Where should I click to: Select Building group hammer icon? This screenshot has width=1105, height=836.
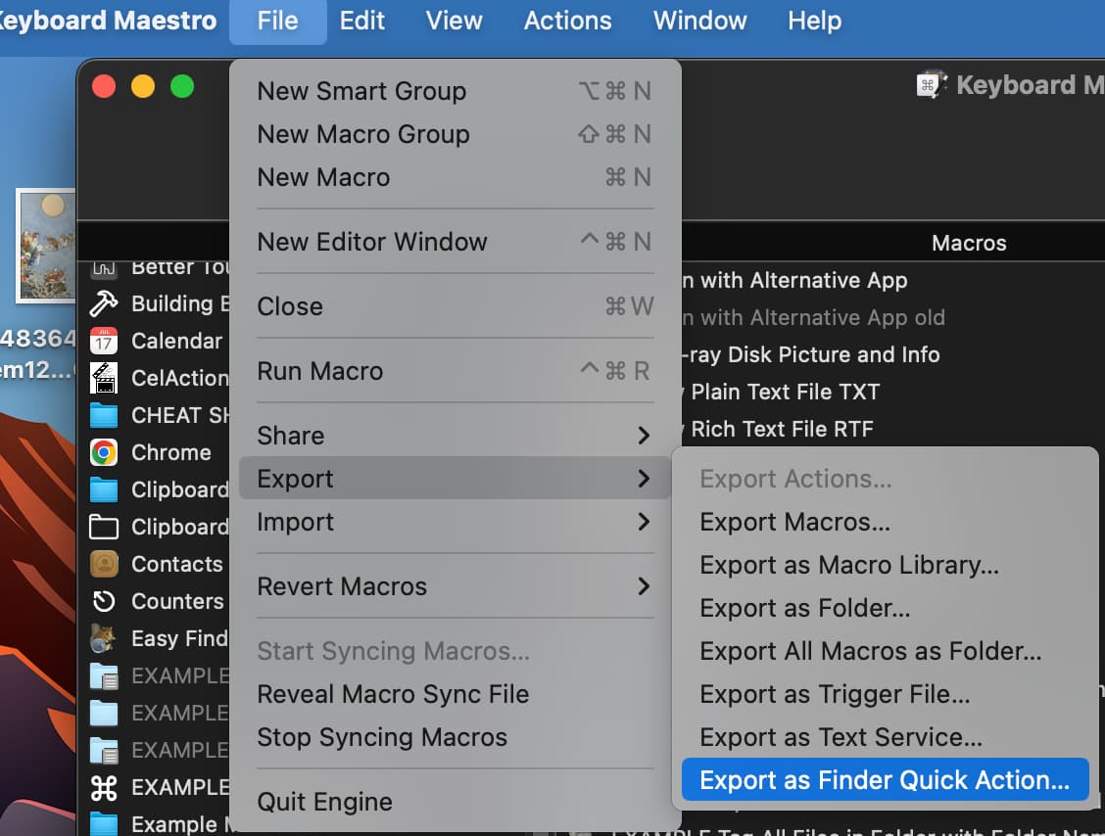pyautogui.click(x=104, y=303)
